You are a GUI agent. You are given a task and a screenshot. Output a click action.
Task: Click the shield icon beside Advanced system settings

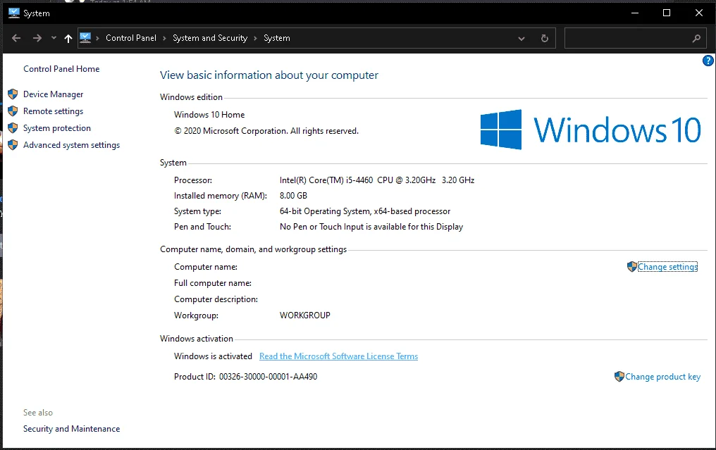(13, 144)
